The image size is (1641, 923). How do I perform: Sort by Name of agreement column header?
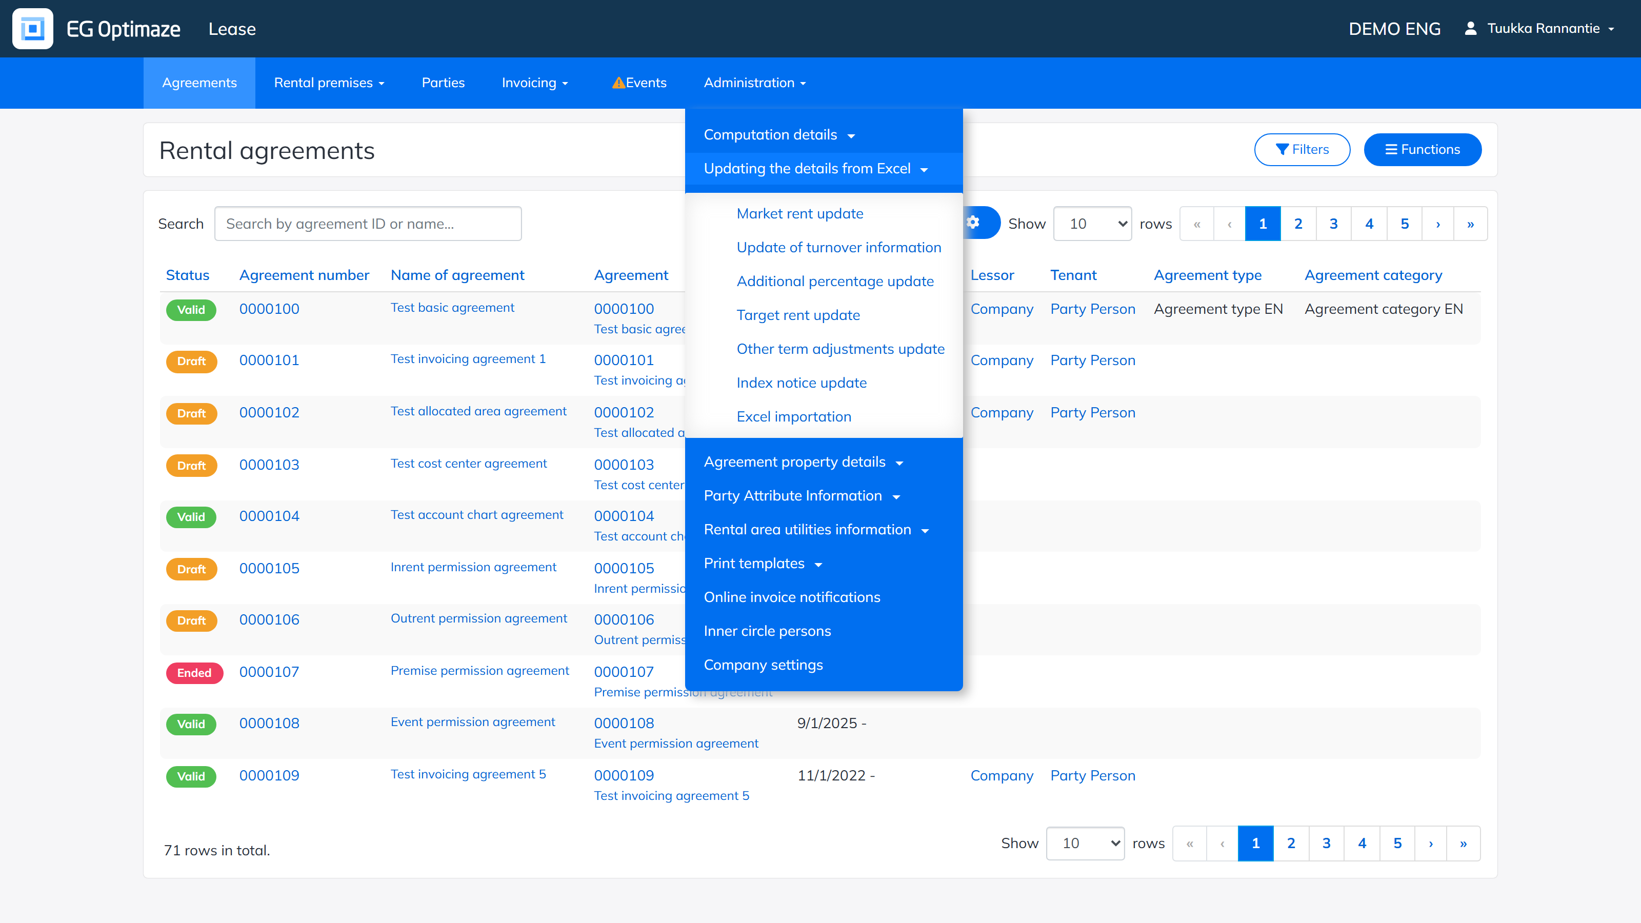[x=457, y=275]
